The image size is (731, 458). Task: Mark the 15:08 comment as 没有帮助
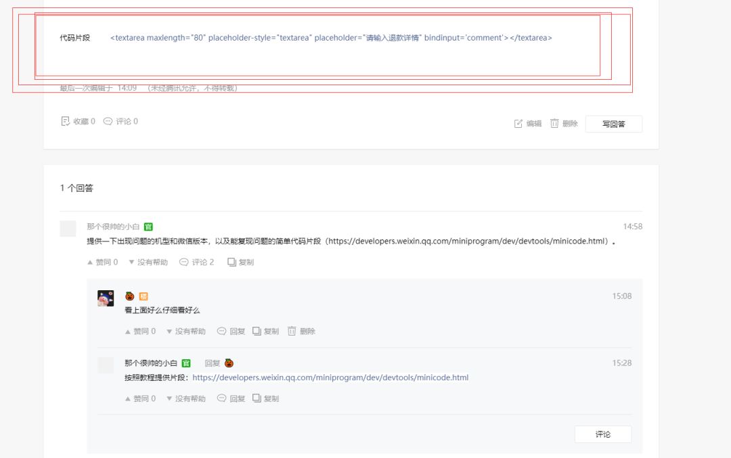[x=185, y=331]
